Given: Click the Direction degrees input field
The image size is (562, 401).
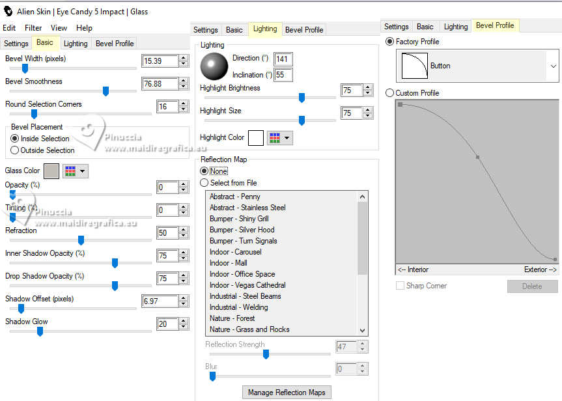Looking at the screenshot, I should [x=283, y=59].
